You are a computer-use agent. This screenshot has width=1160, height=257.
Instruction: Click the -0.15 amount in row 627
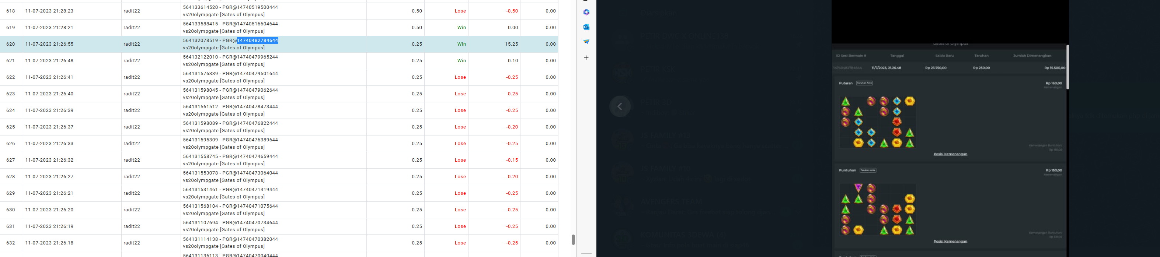coord(512,160)
